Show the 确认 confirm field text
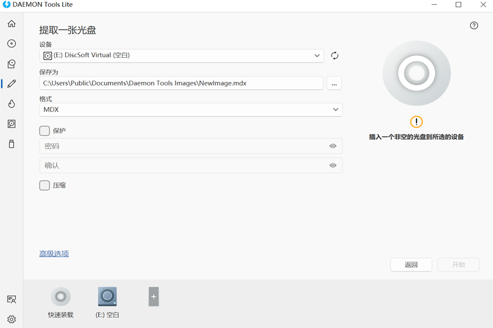Image resolution: width=493 pixels, height=328 pixels. pos(333,166)
